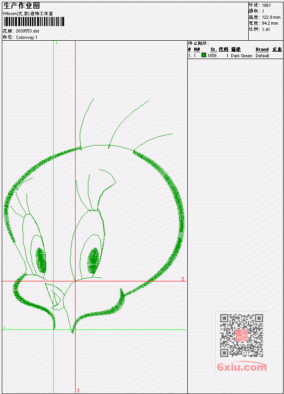Click the '代码' code column header
The height and width of the screenshot is (394, 284).
(x=224, y=49)
